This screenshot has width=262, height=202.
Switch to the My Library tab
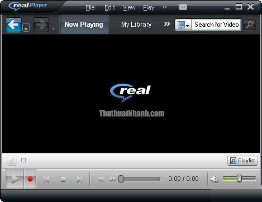coord(136,25)
